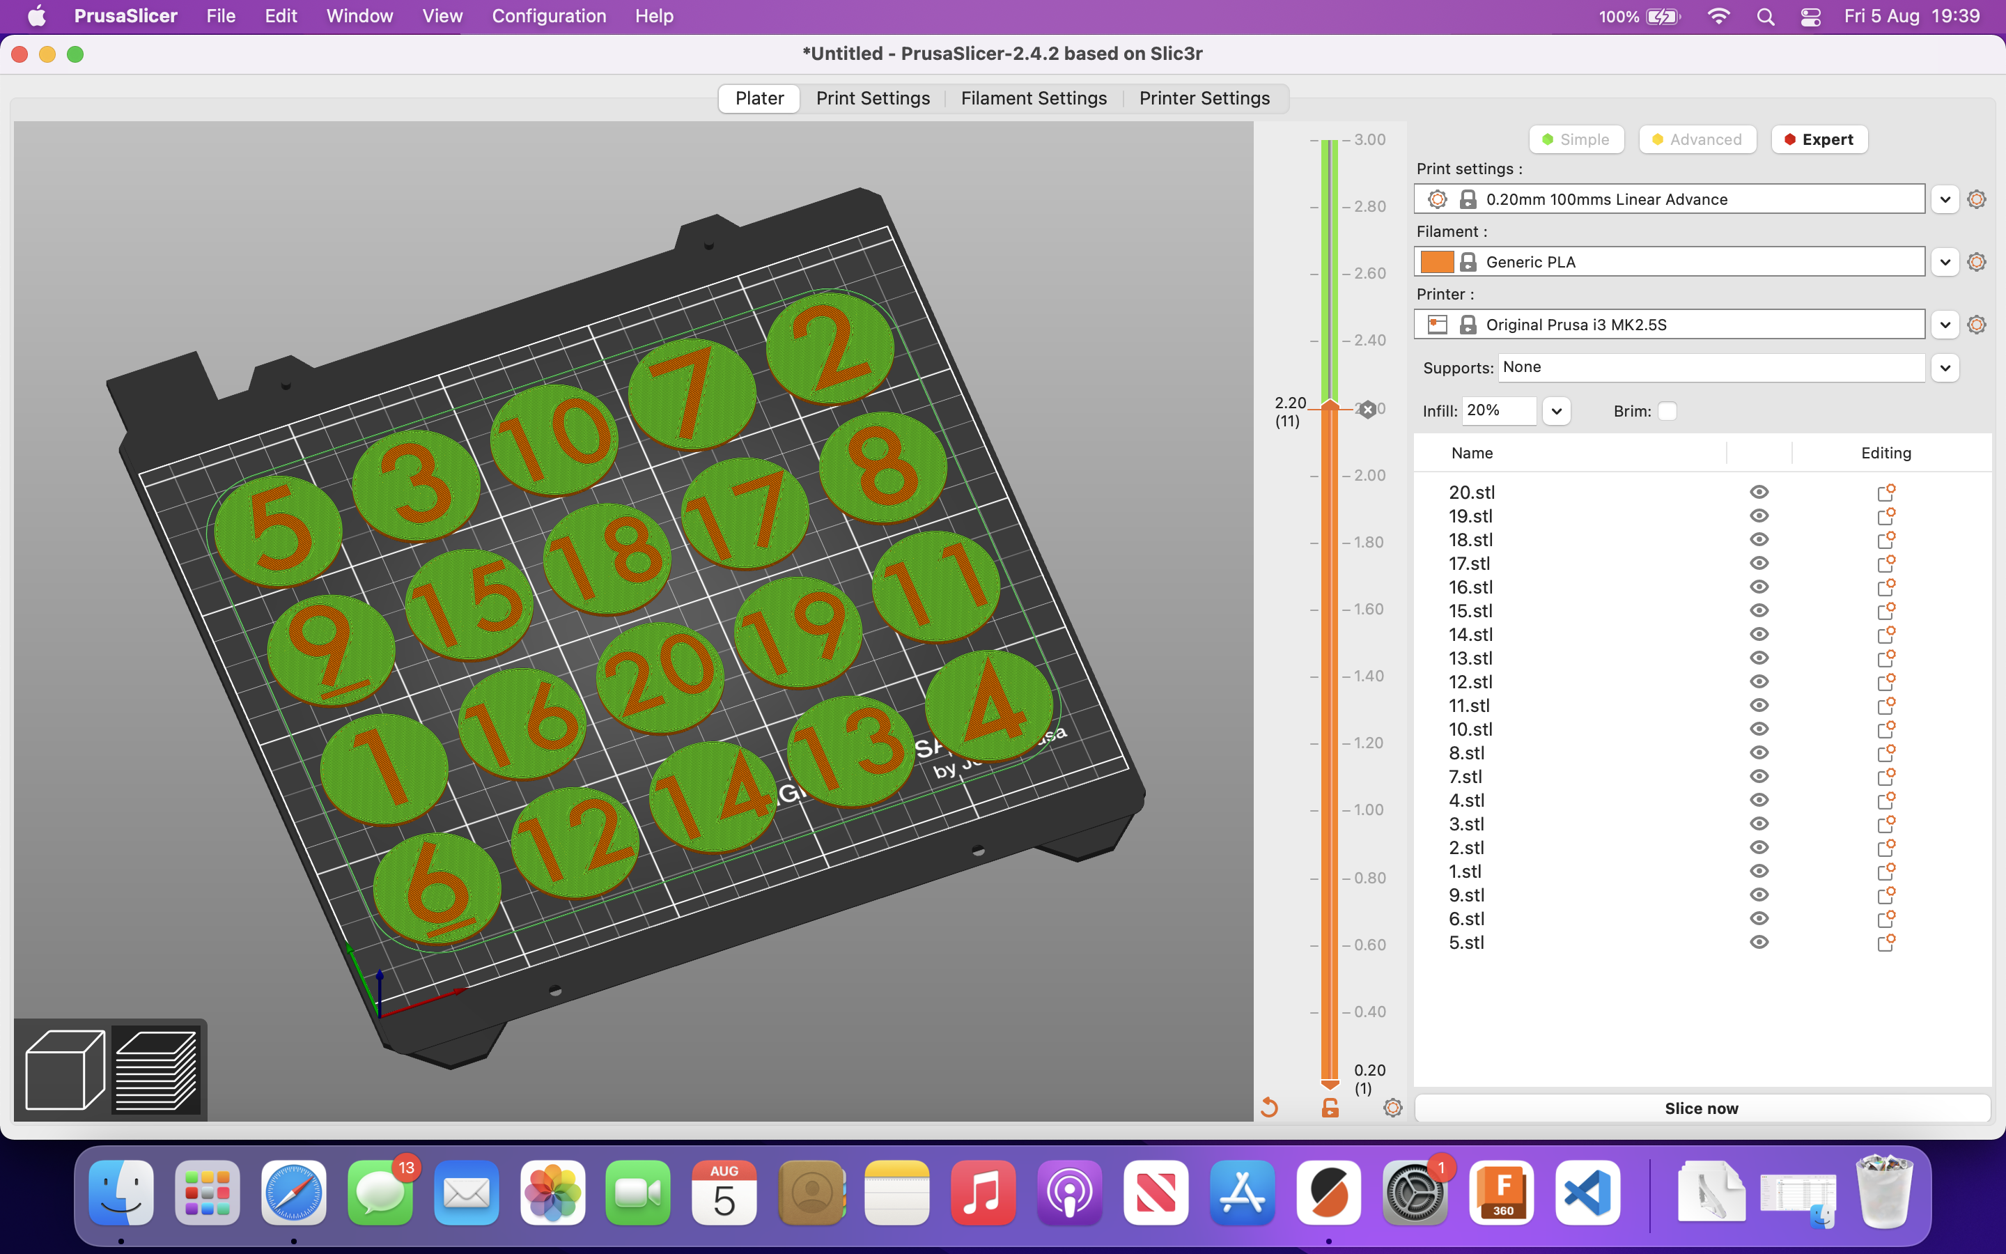Click the editing icon for 20.stl
Viewport: 2006px width, 1254px height.
coord(1886,493)
